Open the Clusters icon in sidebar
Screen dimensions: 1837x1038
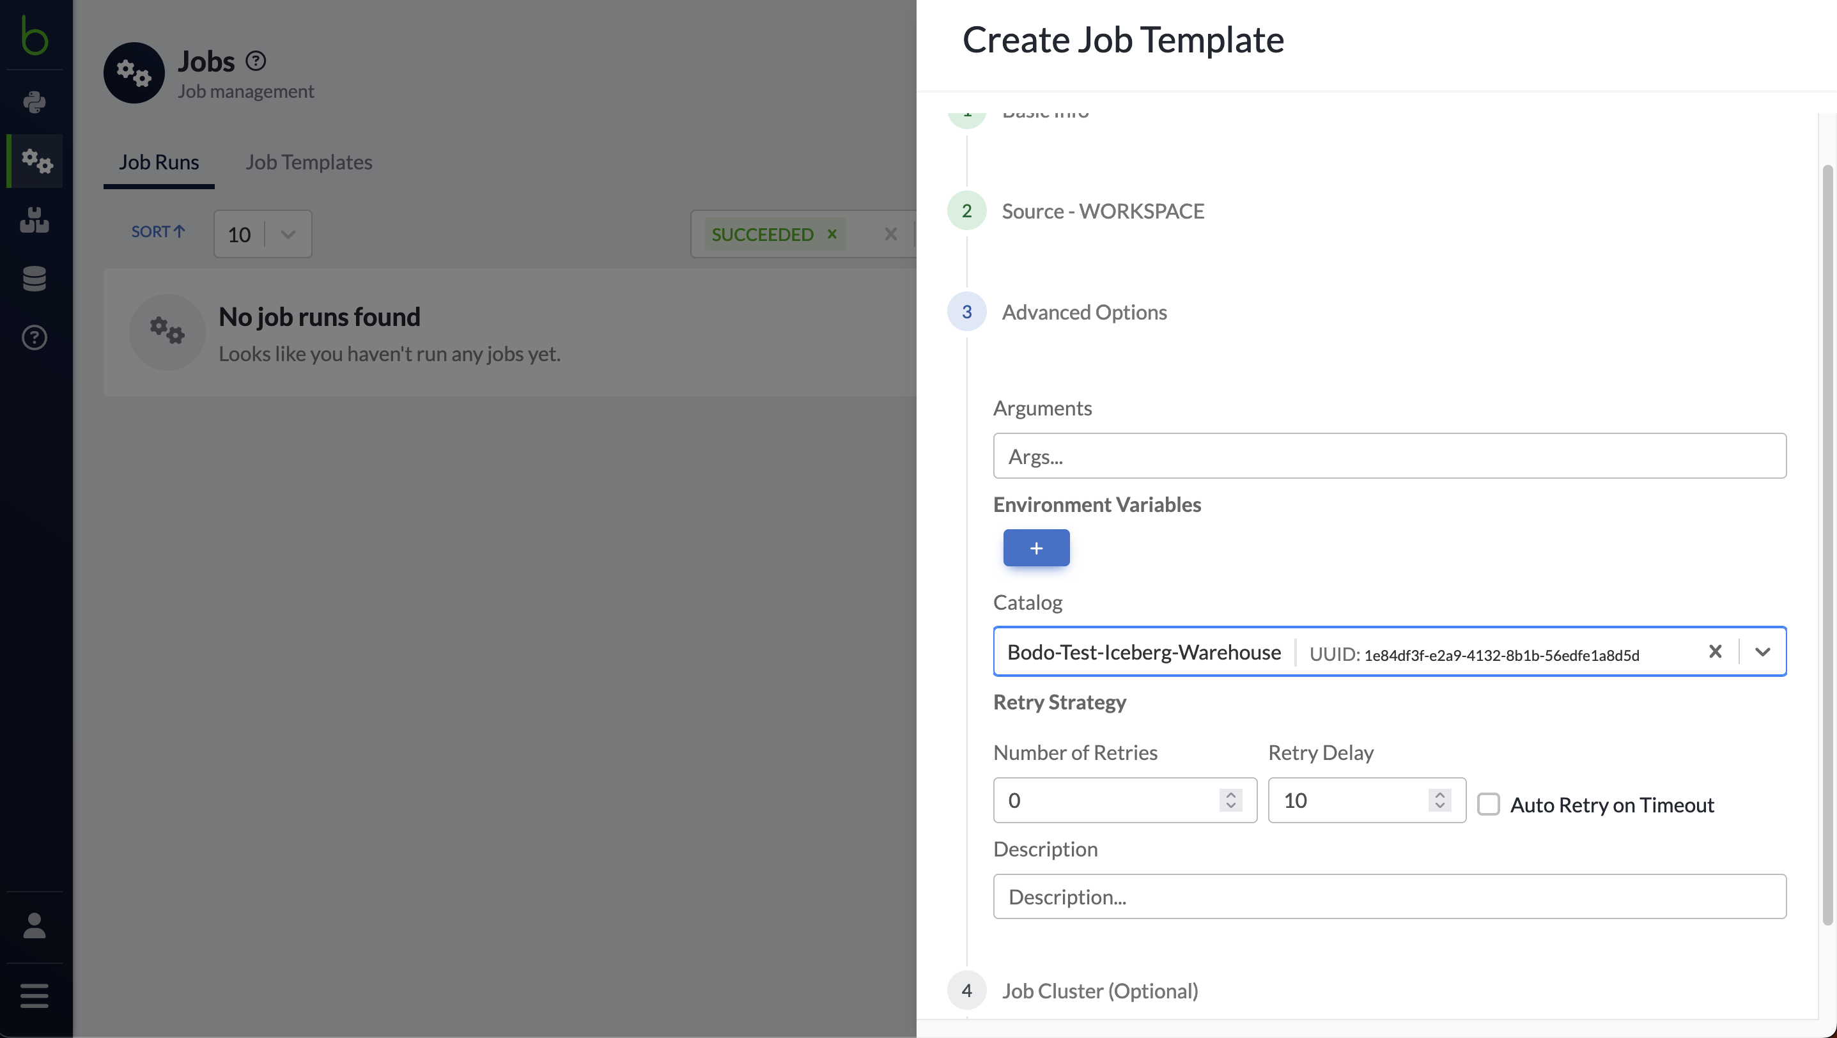pyautogui.click(x=33, y=221)
